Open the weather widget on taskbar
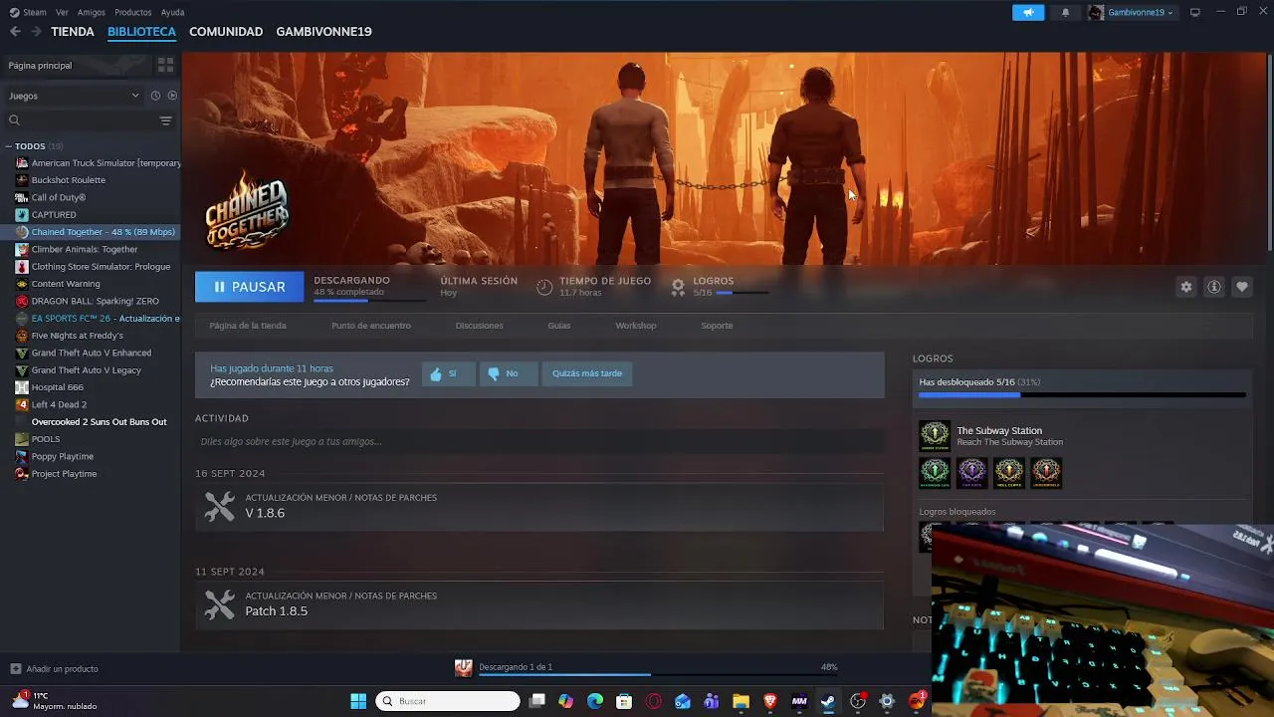This screenshot has width=1274, height=717. click(x=55, y=701)
